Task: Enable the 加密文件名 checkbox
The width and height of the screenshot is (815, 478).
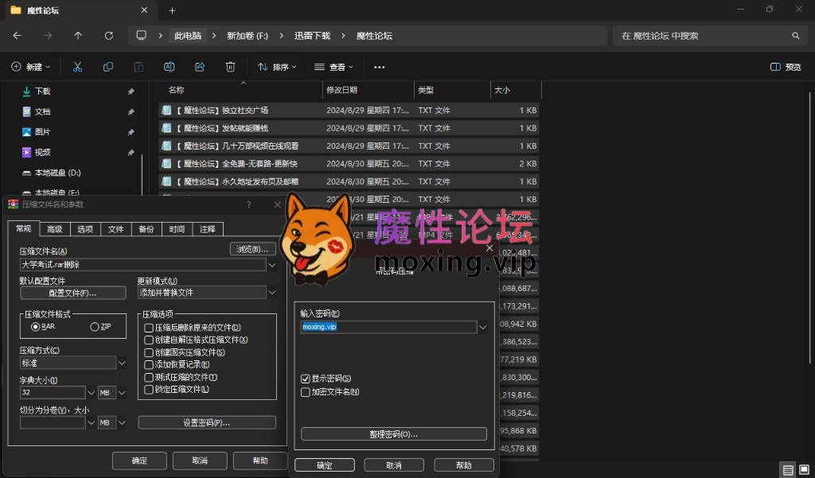Action: (306, 392)
